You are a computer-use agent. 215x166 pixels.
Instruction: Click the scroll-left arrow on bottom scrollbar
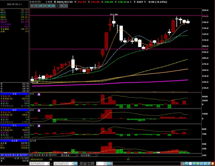pos(112,164)
